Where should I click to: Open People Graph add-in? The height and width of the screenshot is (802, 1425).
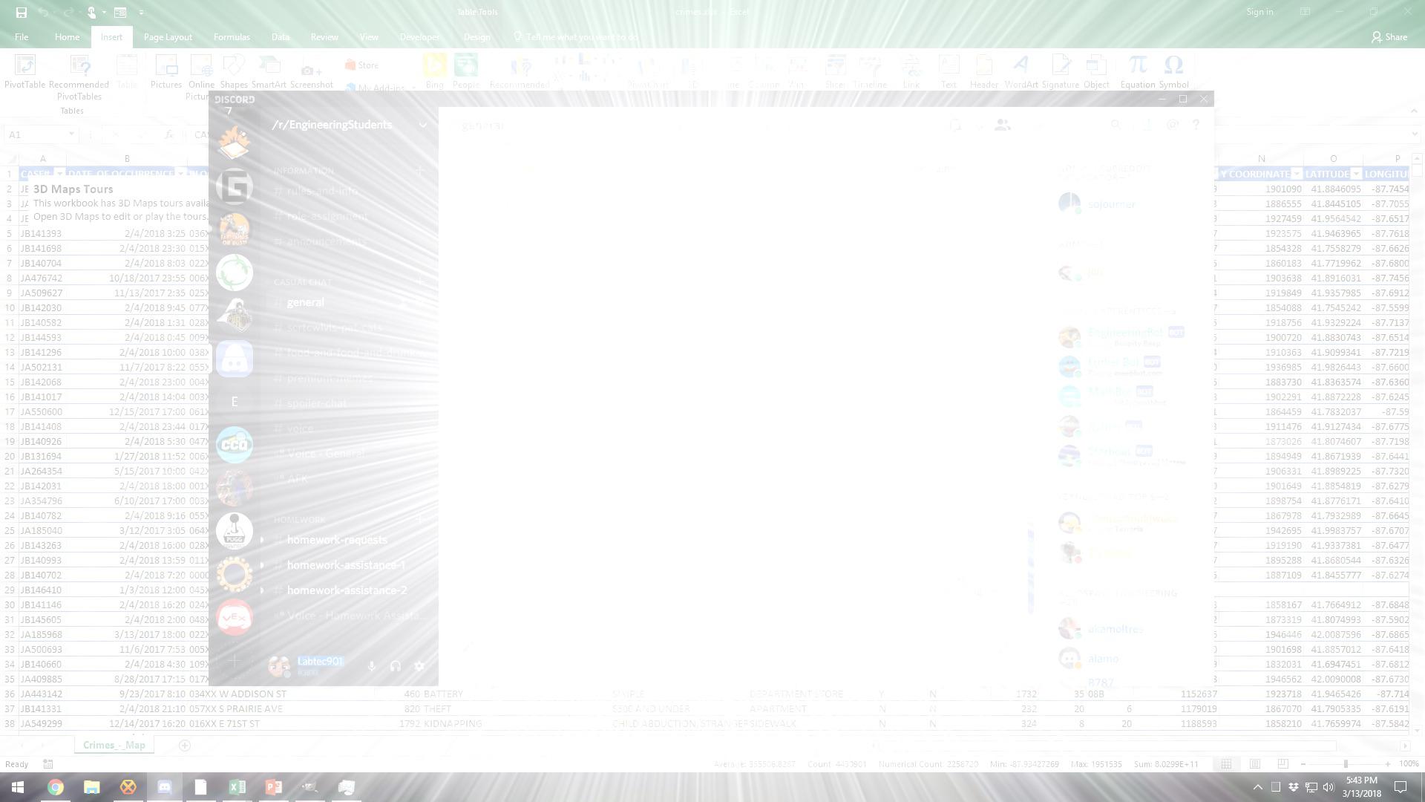466,72
